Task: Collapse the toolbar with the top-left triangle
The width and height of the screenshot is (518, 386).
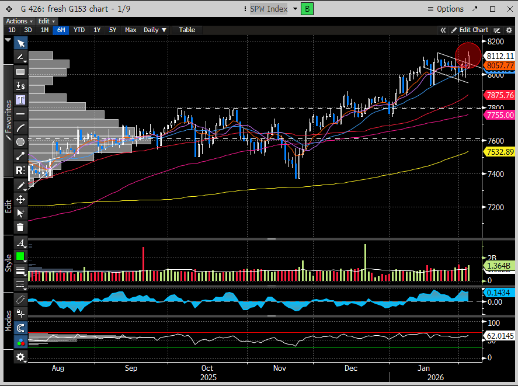Action: 8,40
